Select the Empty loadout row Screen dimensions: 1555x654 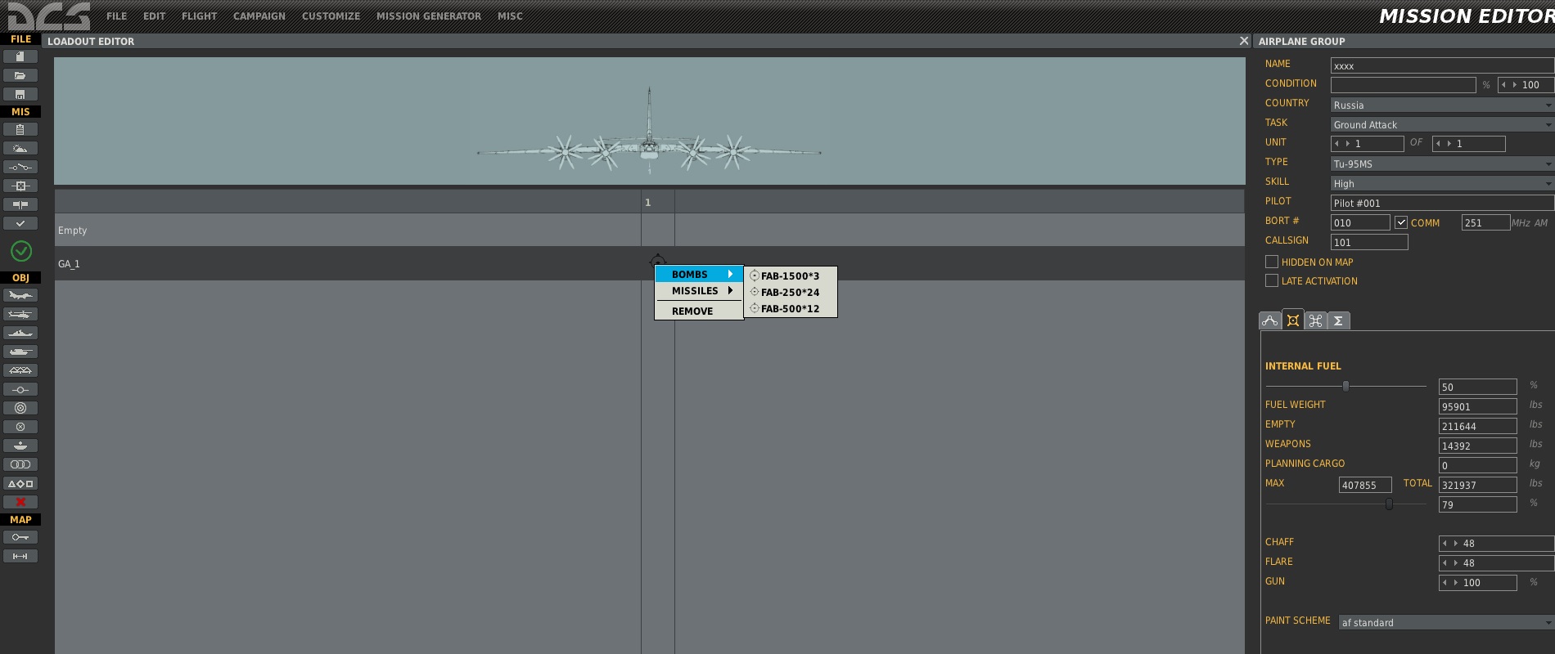(649, 231)
